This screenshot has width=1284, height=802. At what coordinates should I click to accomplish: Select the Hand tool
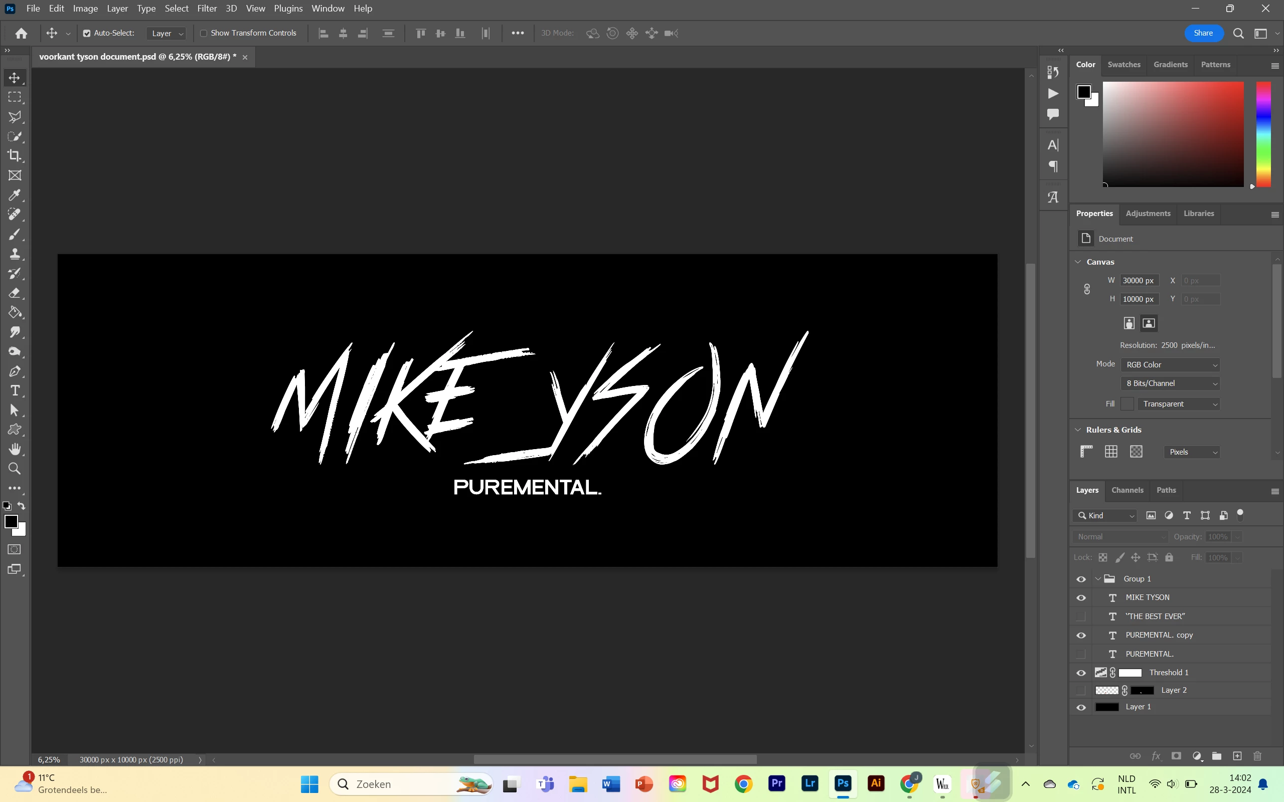tap(15, 449)
